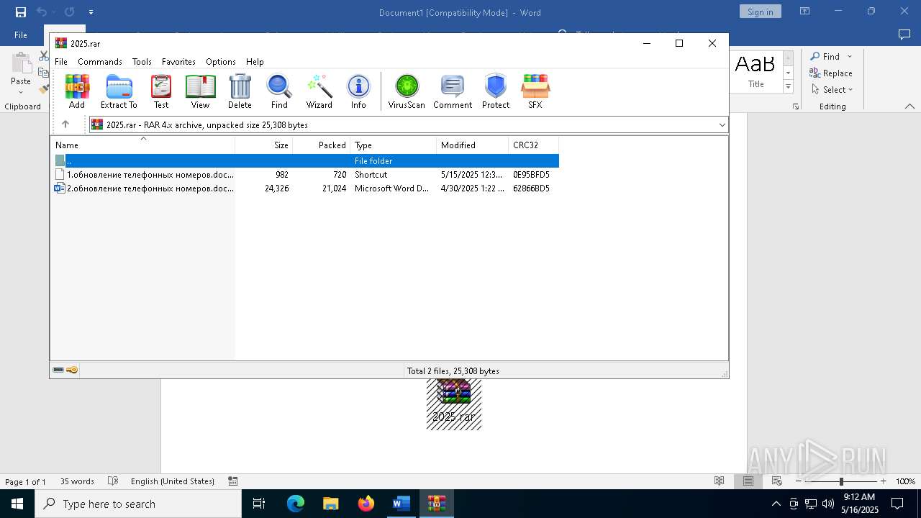The width and height of the screenshot is (921, 518).
Task: Click the Add toolbar icon in WinRAR
Action: pyautogui.click(x=77, y=91)
